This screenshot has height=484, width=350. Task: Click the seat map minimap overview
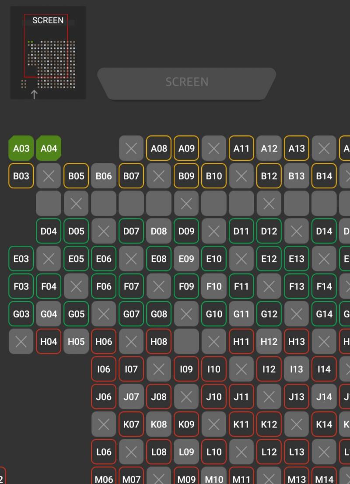[x=48, y=53]
